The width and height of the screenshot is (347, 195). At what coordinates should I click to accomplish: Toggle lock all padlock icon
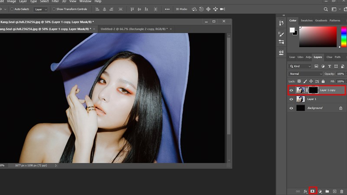click(323, 81)
